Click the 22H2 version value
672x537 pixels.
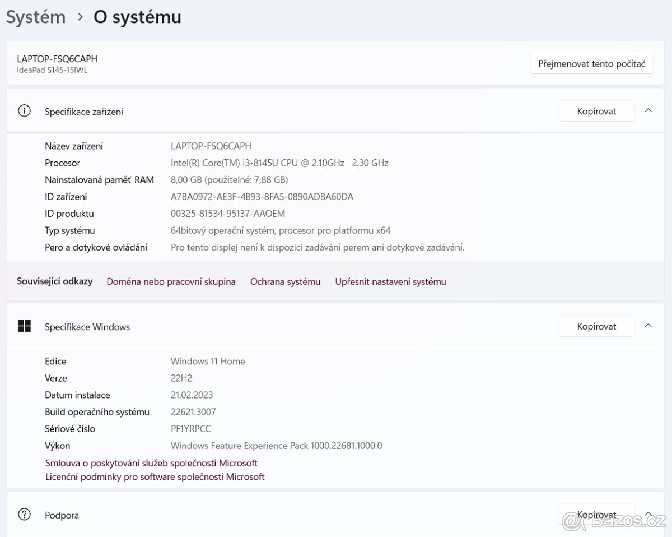181,378
